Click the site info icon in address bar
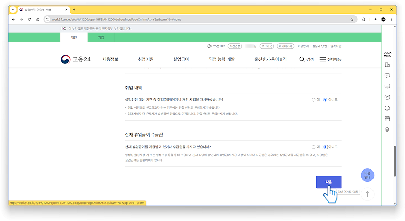 (x=47, y=20)
